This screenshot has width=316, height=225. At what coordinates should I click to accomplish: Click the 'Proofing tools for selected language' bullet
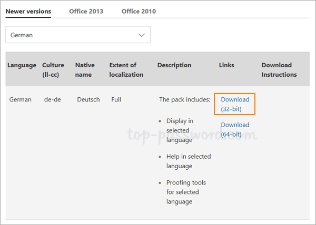coord(186,192)
